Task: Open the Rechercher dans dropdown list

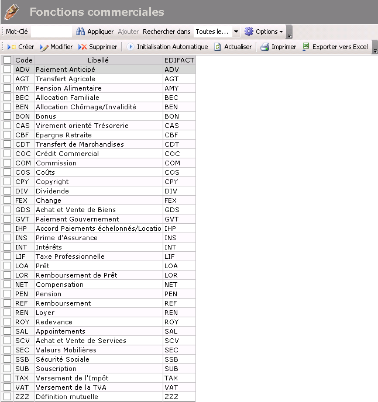Action: tap(236, 32)
